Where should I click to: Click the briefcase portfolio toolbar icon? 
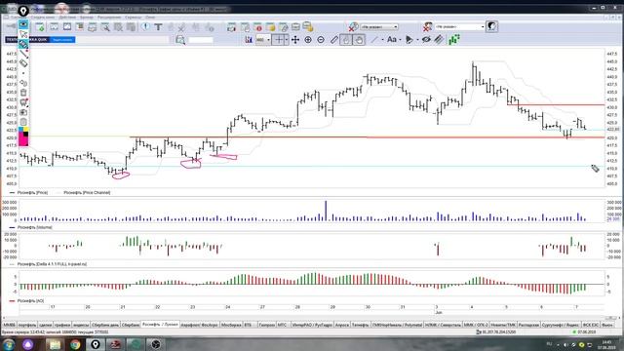point(295,26)
